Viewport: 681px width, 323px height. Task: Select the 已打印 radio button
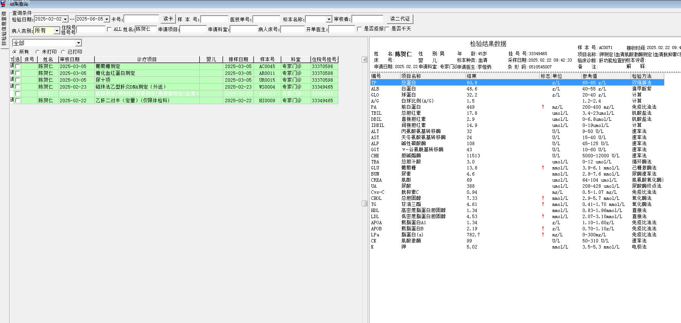63,52
